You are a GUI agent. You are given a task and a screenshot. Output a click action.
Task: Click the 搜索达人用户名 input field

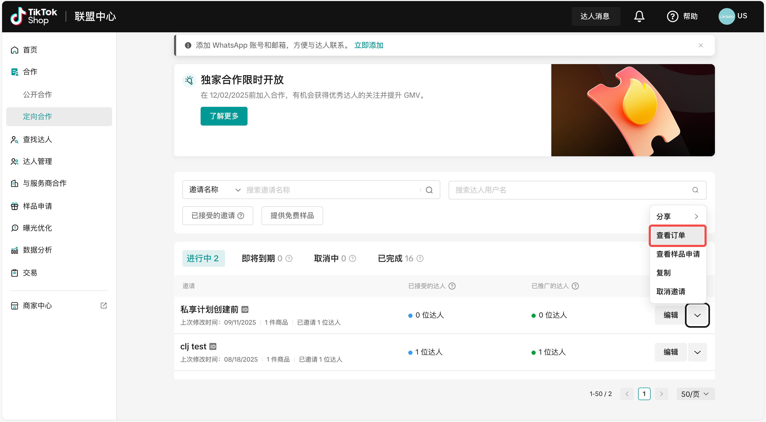(x=571, y=190)
